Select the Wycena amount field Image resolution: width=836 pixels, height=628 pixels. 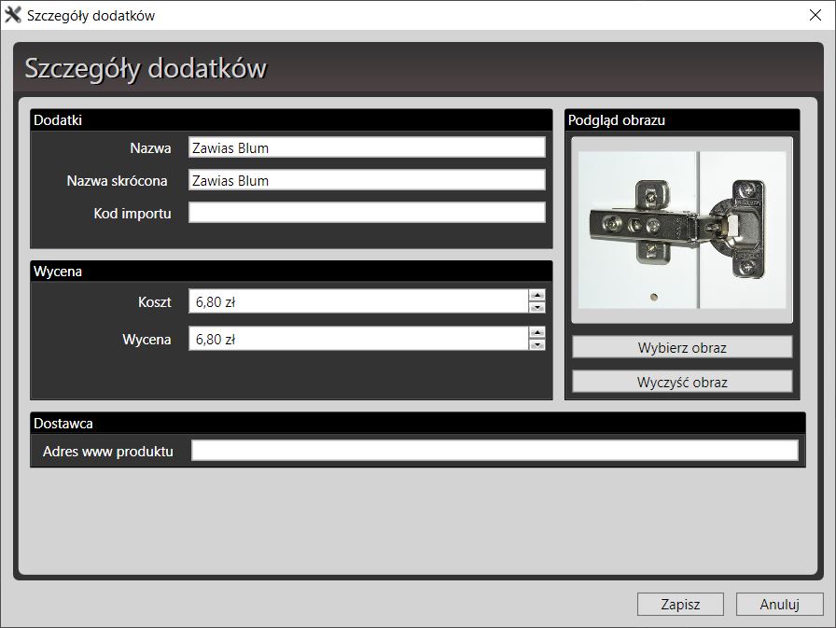point(358,339)
